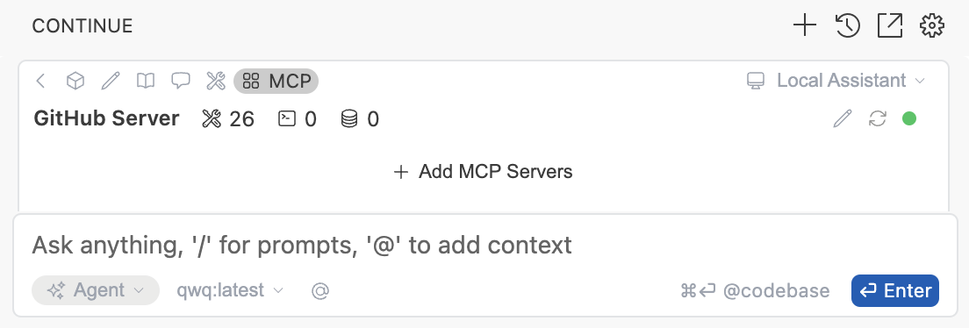
Task: Open the models cube icon section
Action: 75,81
